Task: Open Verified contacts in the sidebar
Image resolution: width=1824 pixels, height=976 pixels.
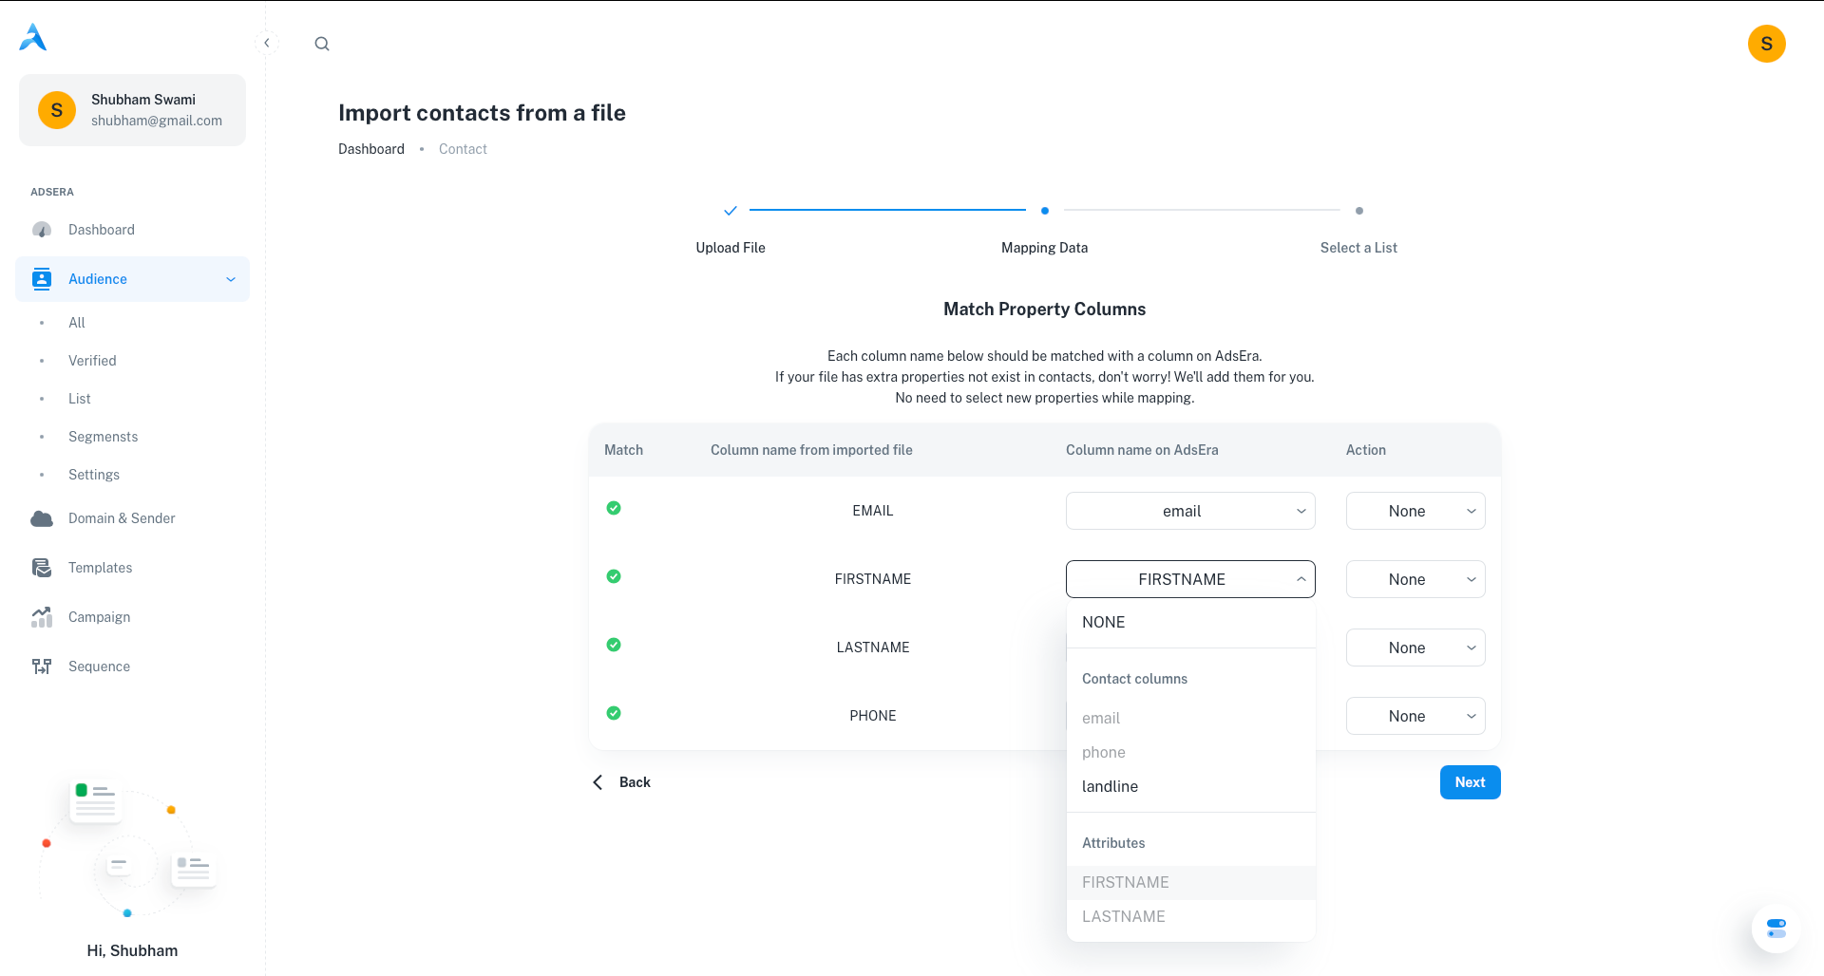Action: pos(92,361)
